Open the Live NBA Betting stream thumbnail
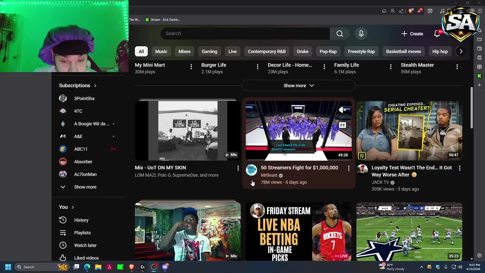Image resolution: width=485 pixels, height=273 pixels. (x=299, y=232)
